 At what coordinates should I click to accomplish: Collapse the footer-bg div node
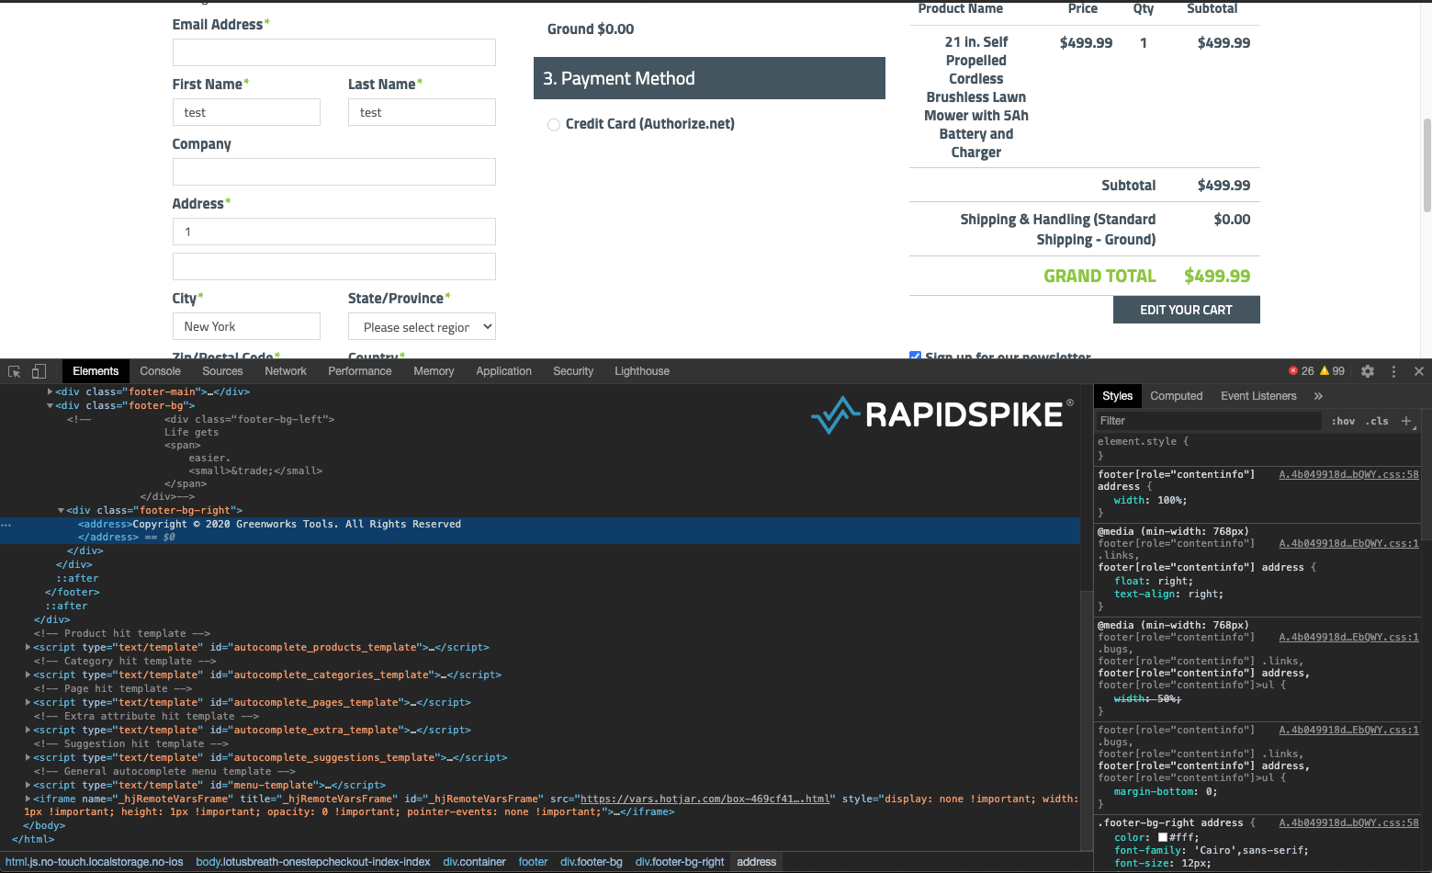50,405
